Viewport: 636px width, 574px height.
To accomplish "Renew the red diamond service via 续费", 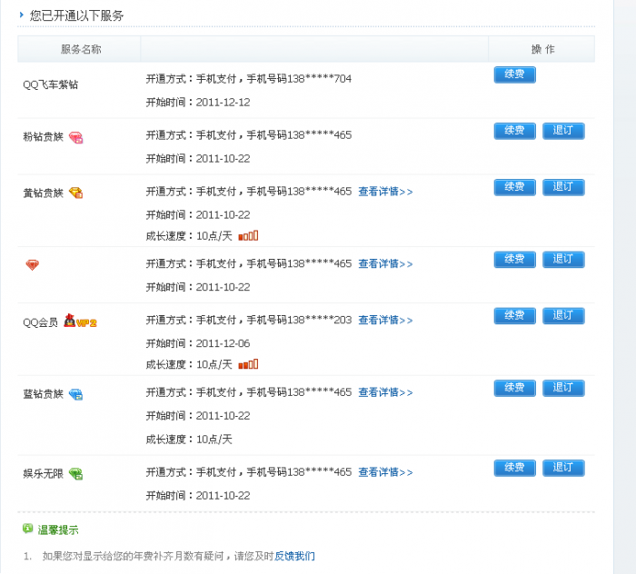I will pos(515,260).
